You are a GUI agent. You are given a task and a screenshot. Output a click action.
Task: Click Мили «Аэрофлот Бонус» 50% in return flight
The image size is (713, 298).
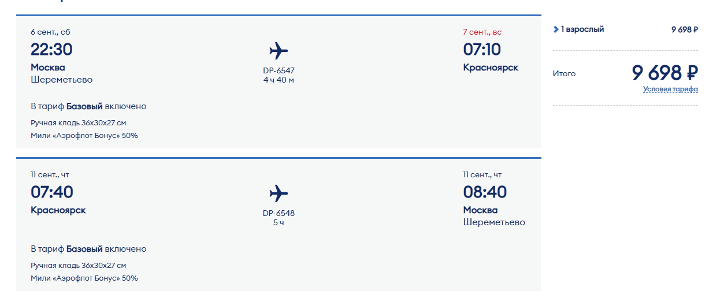click(x=84, y=278)
